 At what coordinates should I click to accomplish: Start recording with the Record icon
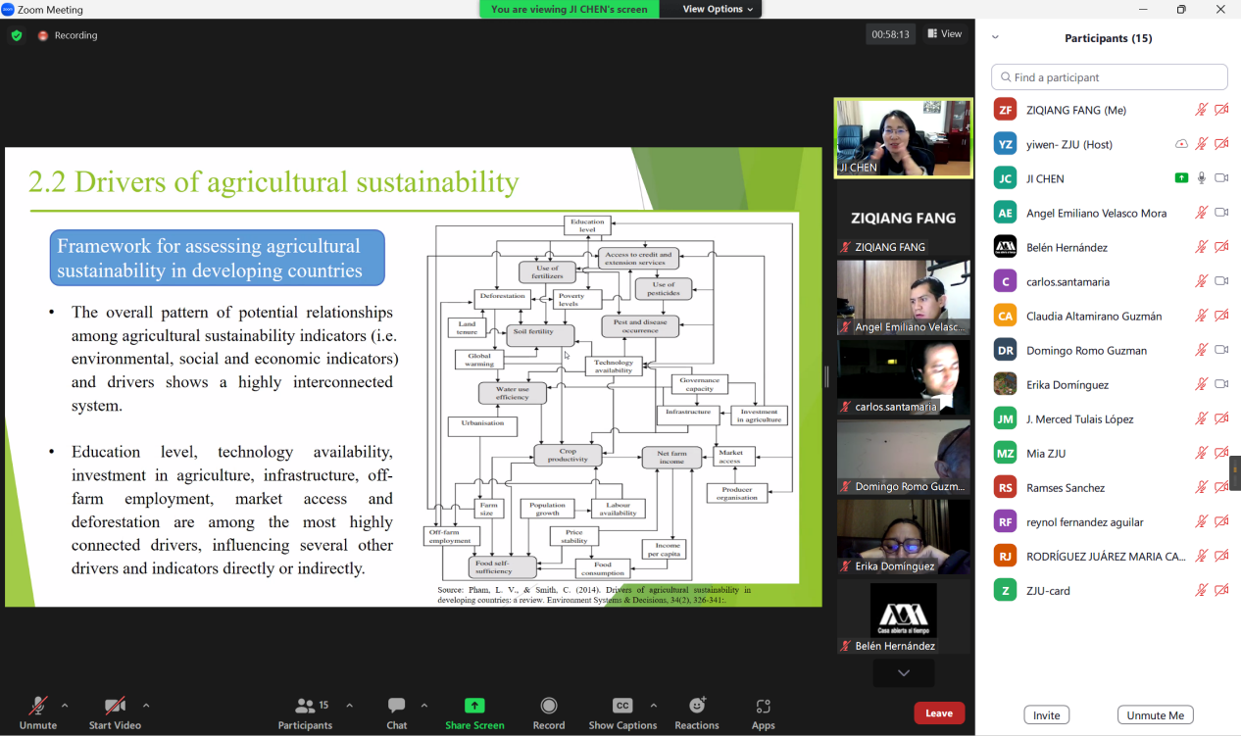pyautogui.click(x=549, y=706)
